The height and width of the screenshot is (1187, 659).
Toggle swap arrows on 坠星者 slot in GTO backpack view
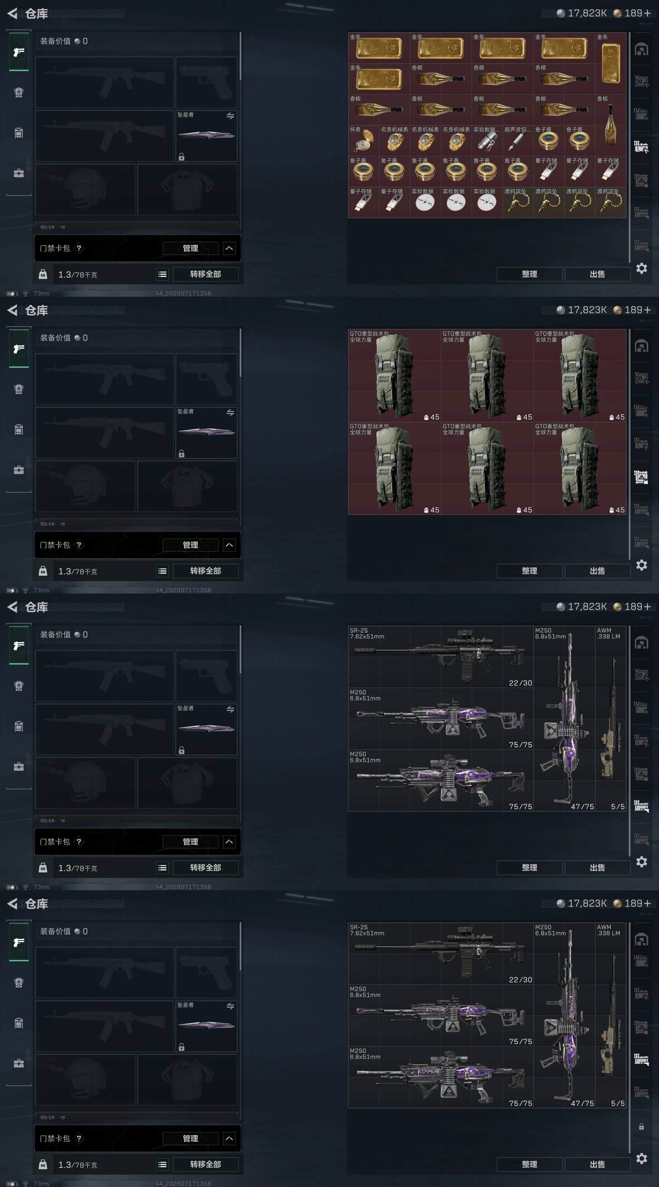[230, 413]
